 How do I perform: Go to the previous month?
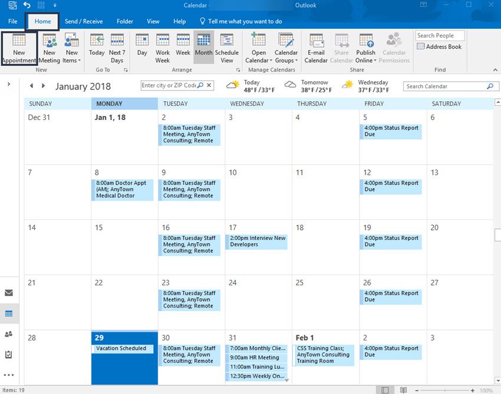click(31, 85)
